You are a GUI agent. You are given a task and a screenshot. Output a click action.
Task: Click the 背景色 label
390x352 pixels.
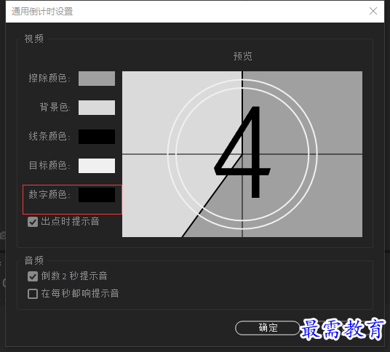[55, 107]
